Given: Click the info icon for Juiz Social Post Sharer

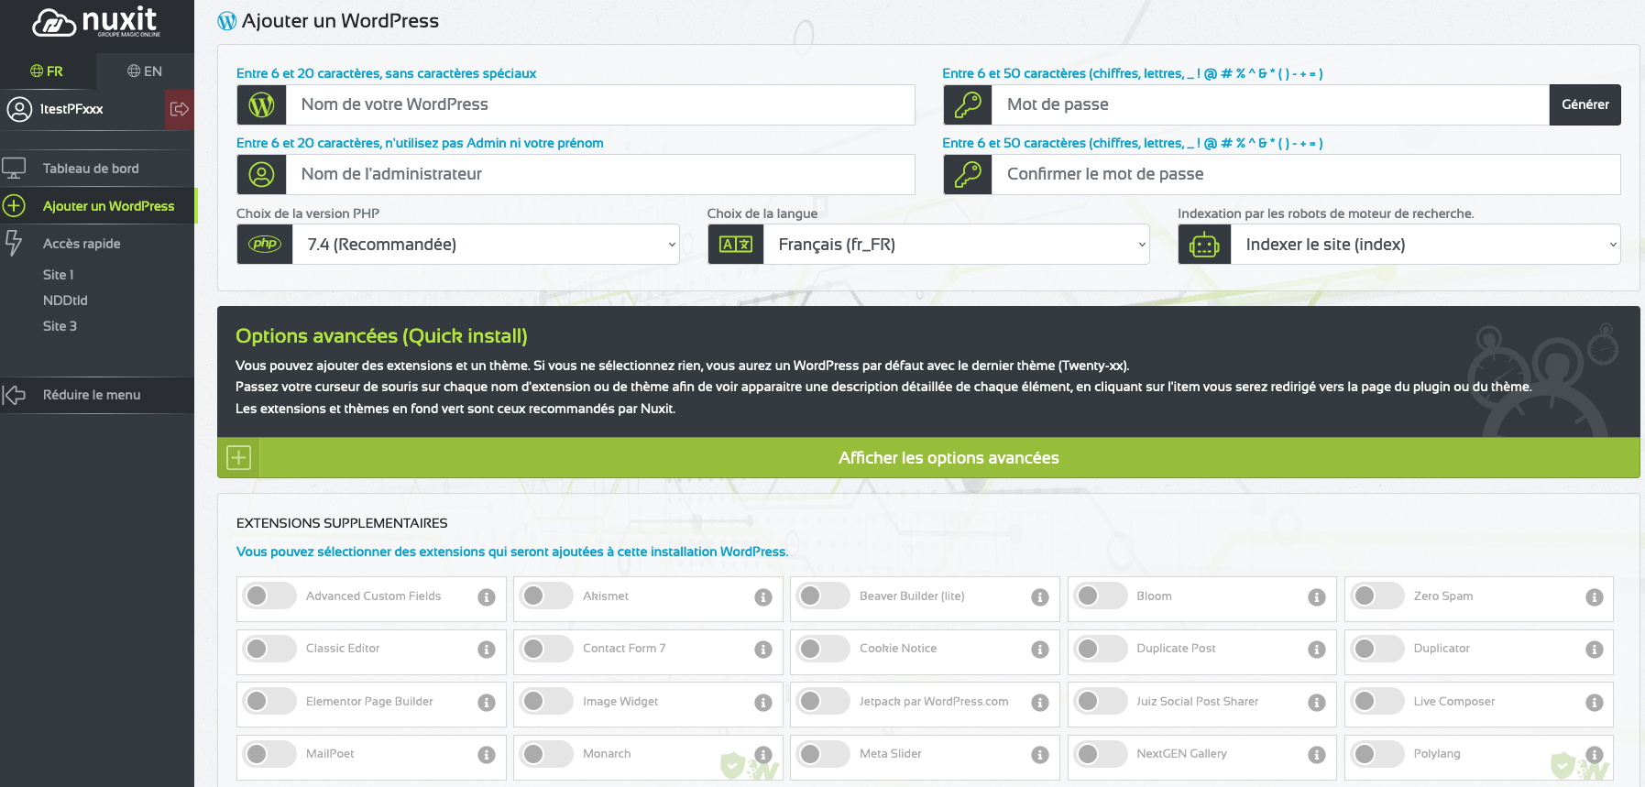Looking at the screenshot, I should (x=1317, y=703).
